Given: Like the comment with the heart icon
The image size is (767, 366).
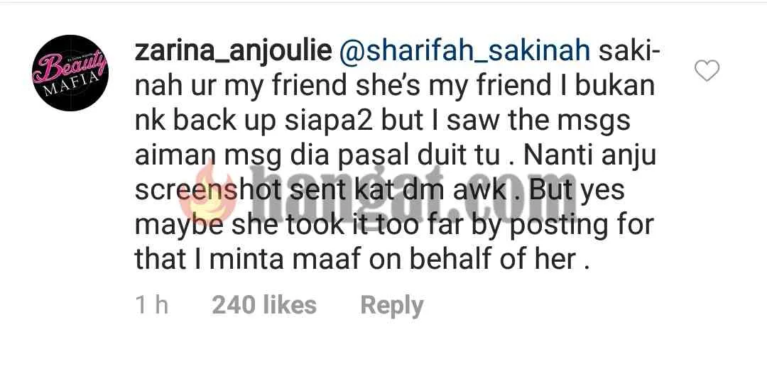Looking at the screenshot, I should [707, 71].
